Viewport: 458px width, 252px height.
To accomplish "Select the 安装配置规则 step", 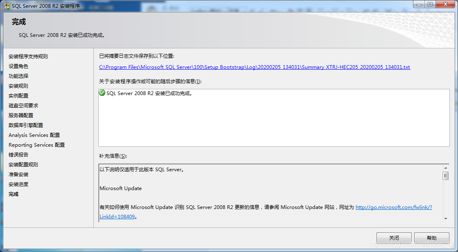I will (23, 164).
